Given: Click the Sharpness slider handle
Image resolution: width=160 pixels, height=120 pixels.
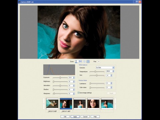Looking at the screenshot, I should pyautogui.click(x=54, y=94).
